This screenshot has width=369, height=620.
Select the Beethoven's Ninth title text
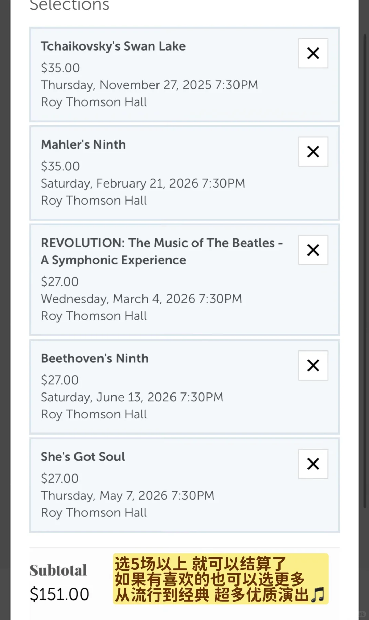(95, 358)
